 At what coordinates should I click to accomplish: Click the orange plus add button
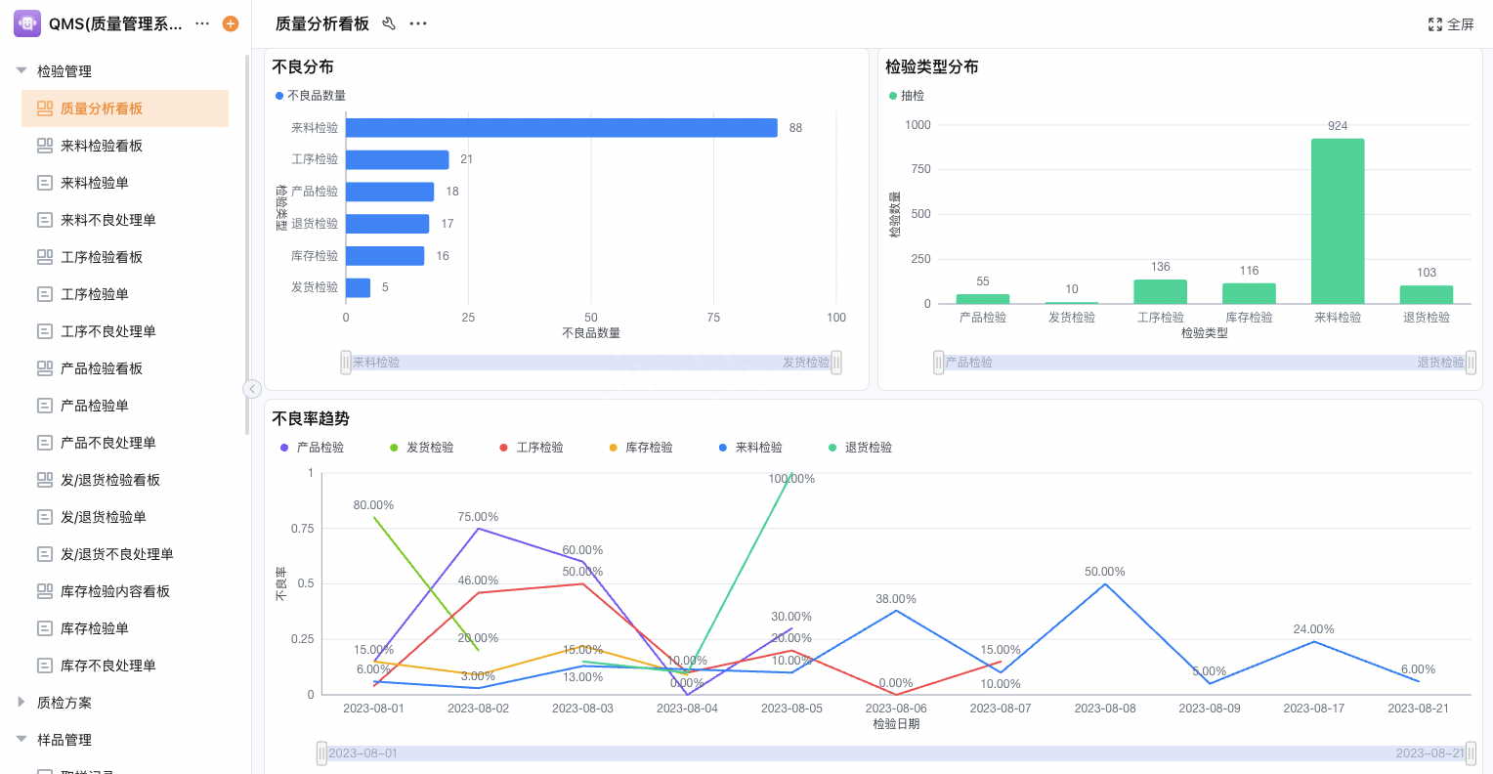[x=231, y=23]
